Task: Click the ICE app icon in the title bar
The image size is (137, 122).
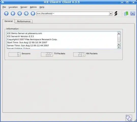Action: (3, 2)
